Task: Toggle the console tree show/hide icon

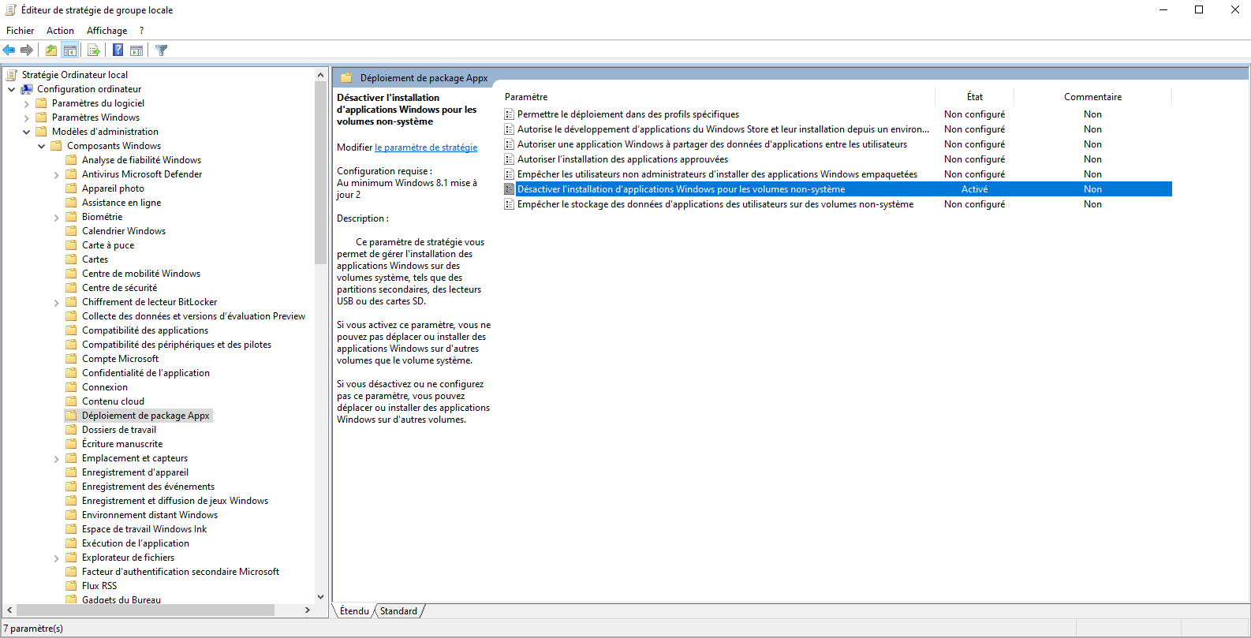Action: (x=70, y=50)
